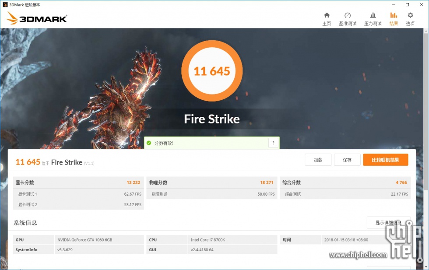Click the 加载 load button
Image resolution: width=429 pixels, height=270 pixels.
pos(318,160)
